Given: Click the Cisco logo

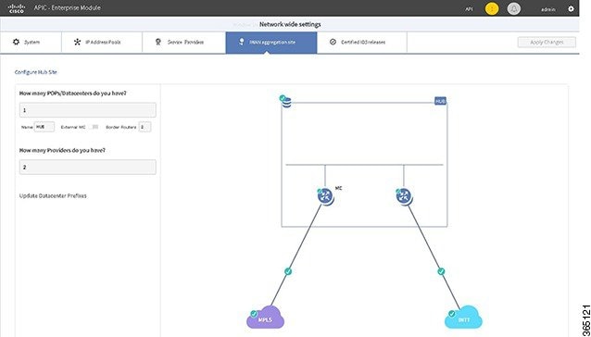Looking at the screenshot, I should click(16, 8).
